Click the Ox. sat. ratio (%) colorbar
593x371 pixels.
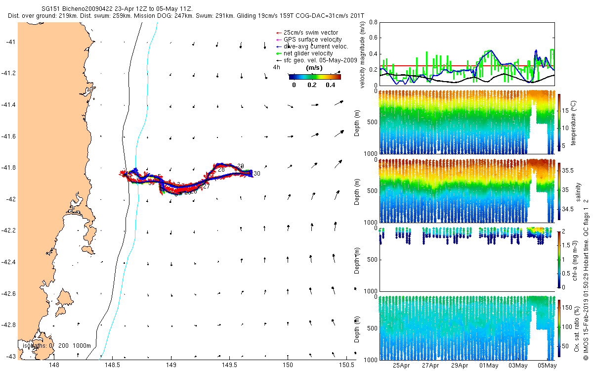click(559, 328)
